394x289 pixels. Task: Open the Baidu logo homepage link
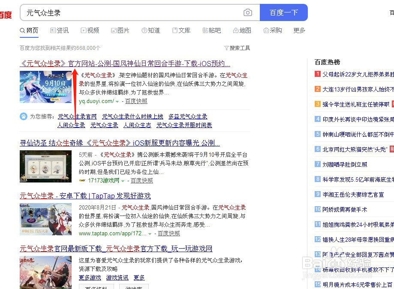pos(6,15)
